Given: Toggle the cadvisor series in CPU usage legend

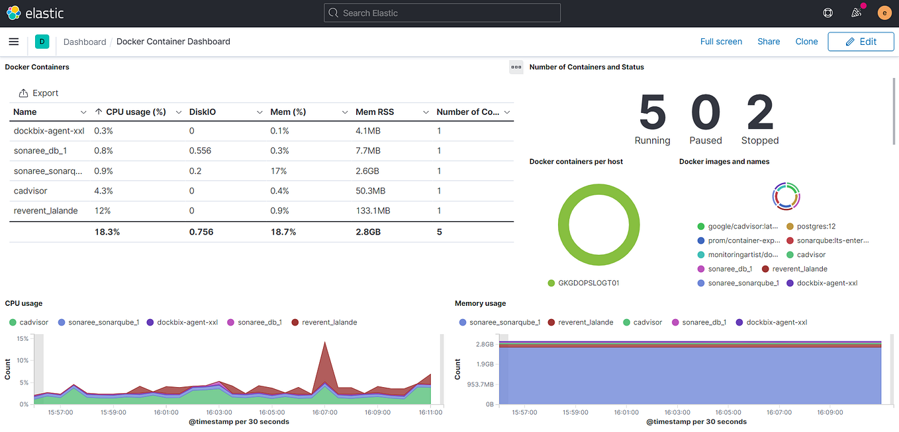Looking at the screenshot, I should tap(28, 322).
